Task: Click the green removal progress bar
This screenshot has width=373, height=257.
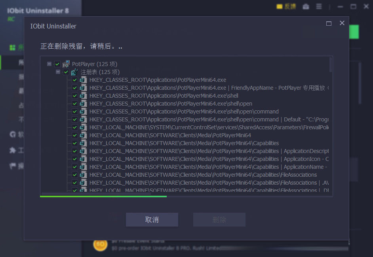Action: [103, 197]
